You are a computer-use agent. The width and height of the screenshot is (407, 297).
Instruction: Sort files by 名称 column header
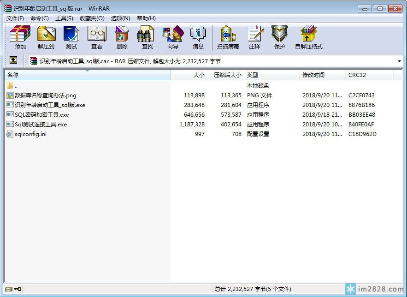(46, 75)
